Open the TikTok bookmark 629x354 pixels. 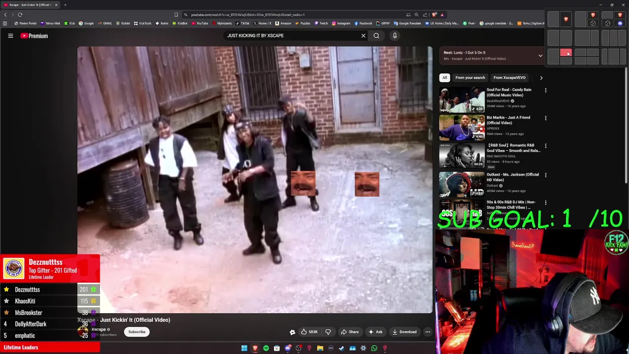pos(242,23)
